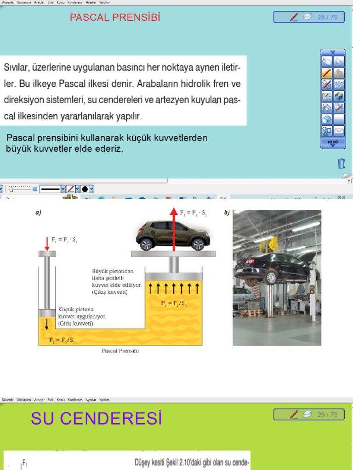
Task: Open the pen settings icon with colored dots
Action: point(339,107)
